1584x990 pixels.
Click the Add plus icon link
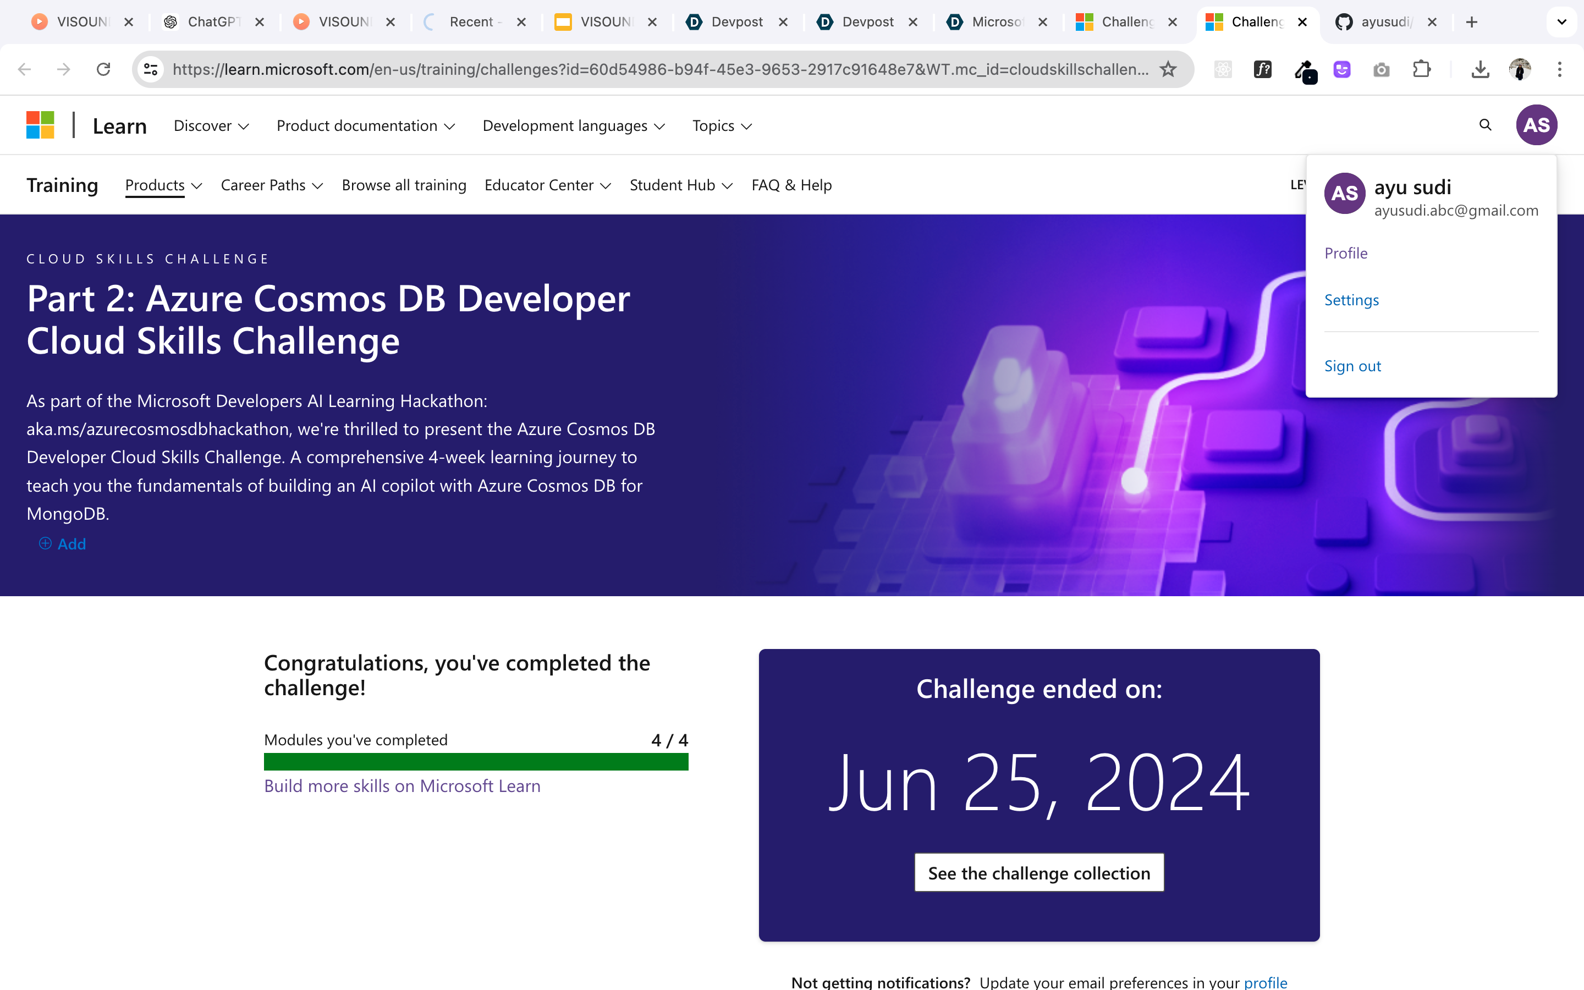pos(63,544)
